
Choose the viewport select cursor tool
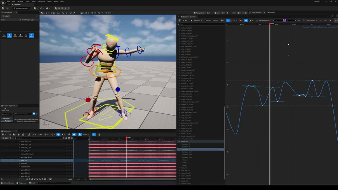(46, 13)
